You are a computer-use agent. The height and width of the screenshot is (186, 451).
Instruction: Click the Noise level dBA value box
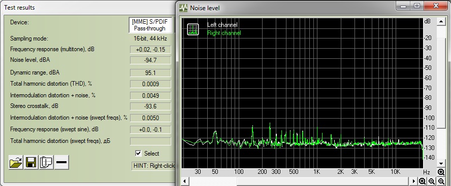click(150, 60)
